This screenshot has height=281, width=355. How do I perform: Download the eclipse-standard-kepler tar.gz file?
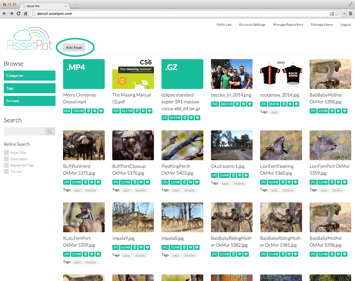click(x=198, y=118)
